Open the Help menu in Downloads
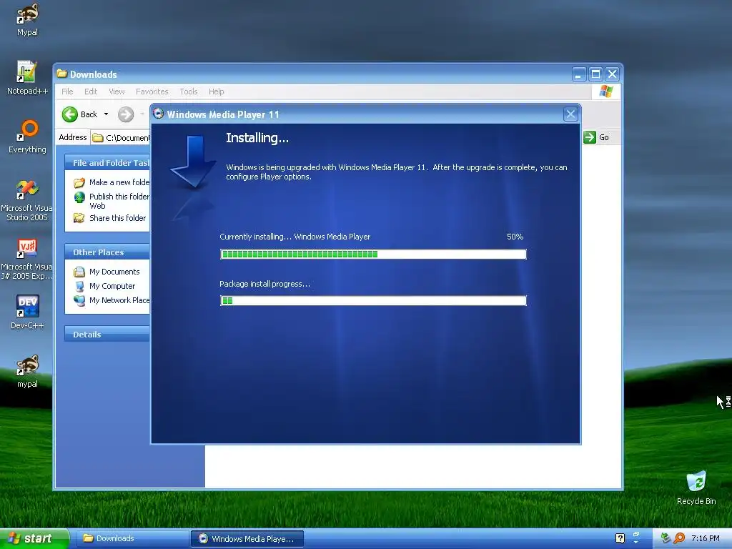The height and width of the screenshot is (549, 732). [x=216, y=91]
